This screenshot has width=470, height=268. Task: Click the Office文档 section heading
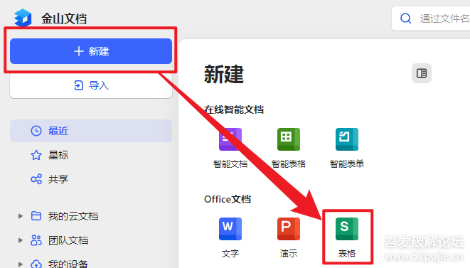click(x=228, y=199)
